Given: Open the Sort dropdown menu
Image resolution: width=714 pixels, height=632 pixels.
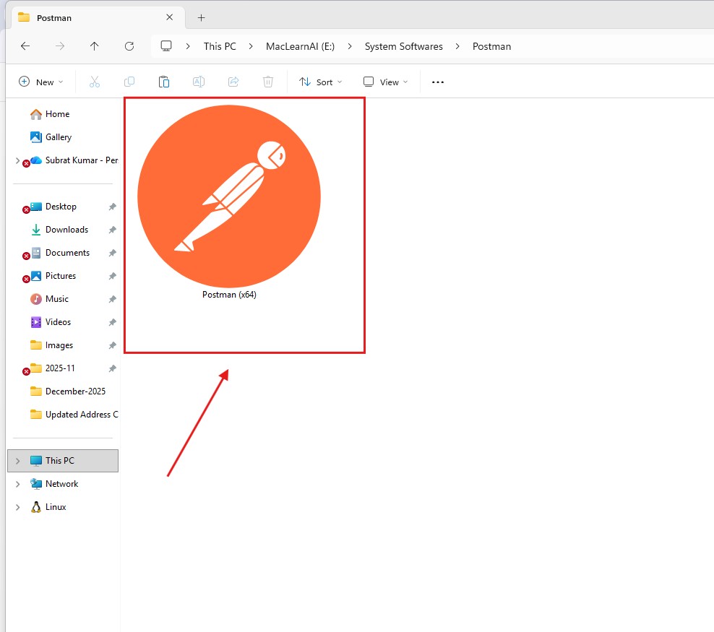Looking at the screenshot, I should click(321, 82).
